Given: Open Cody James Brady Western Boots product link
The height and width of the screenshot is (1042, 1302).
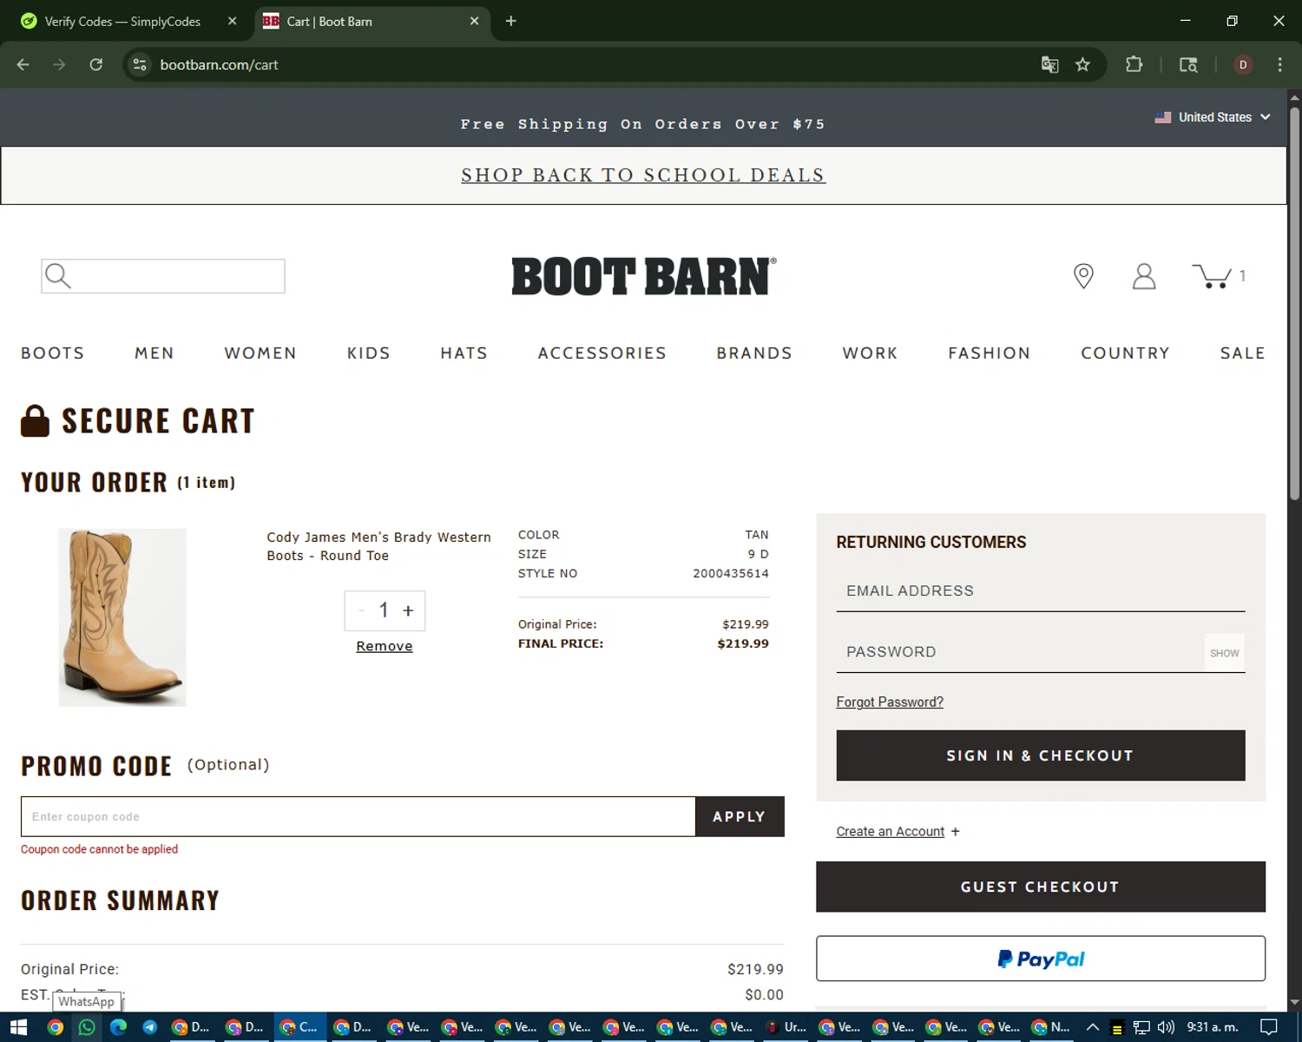Looking at the screenshot, I should [379, 546].
